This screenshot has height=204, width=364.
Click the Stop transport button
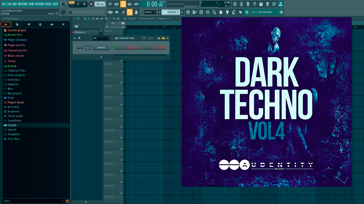click(84, 4)
